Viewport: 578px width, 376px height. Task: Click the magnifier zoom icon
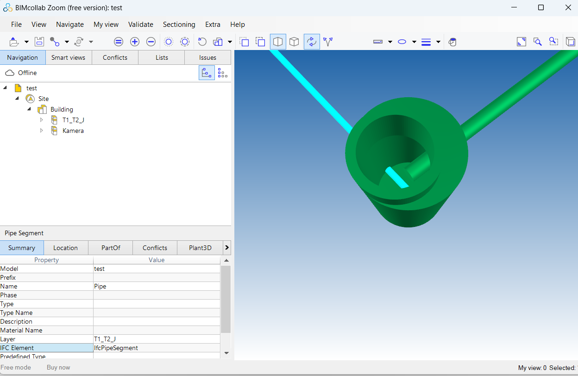537,42
